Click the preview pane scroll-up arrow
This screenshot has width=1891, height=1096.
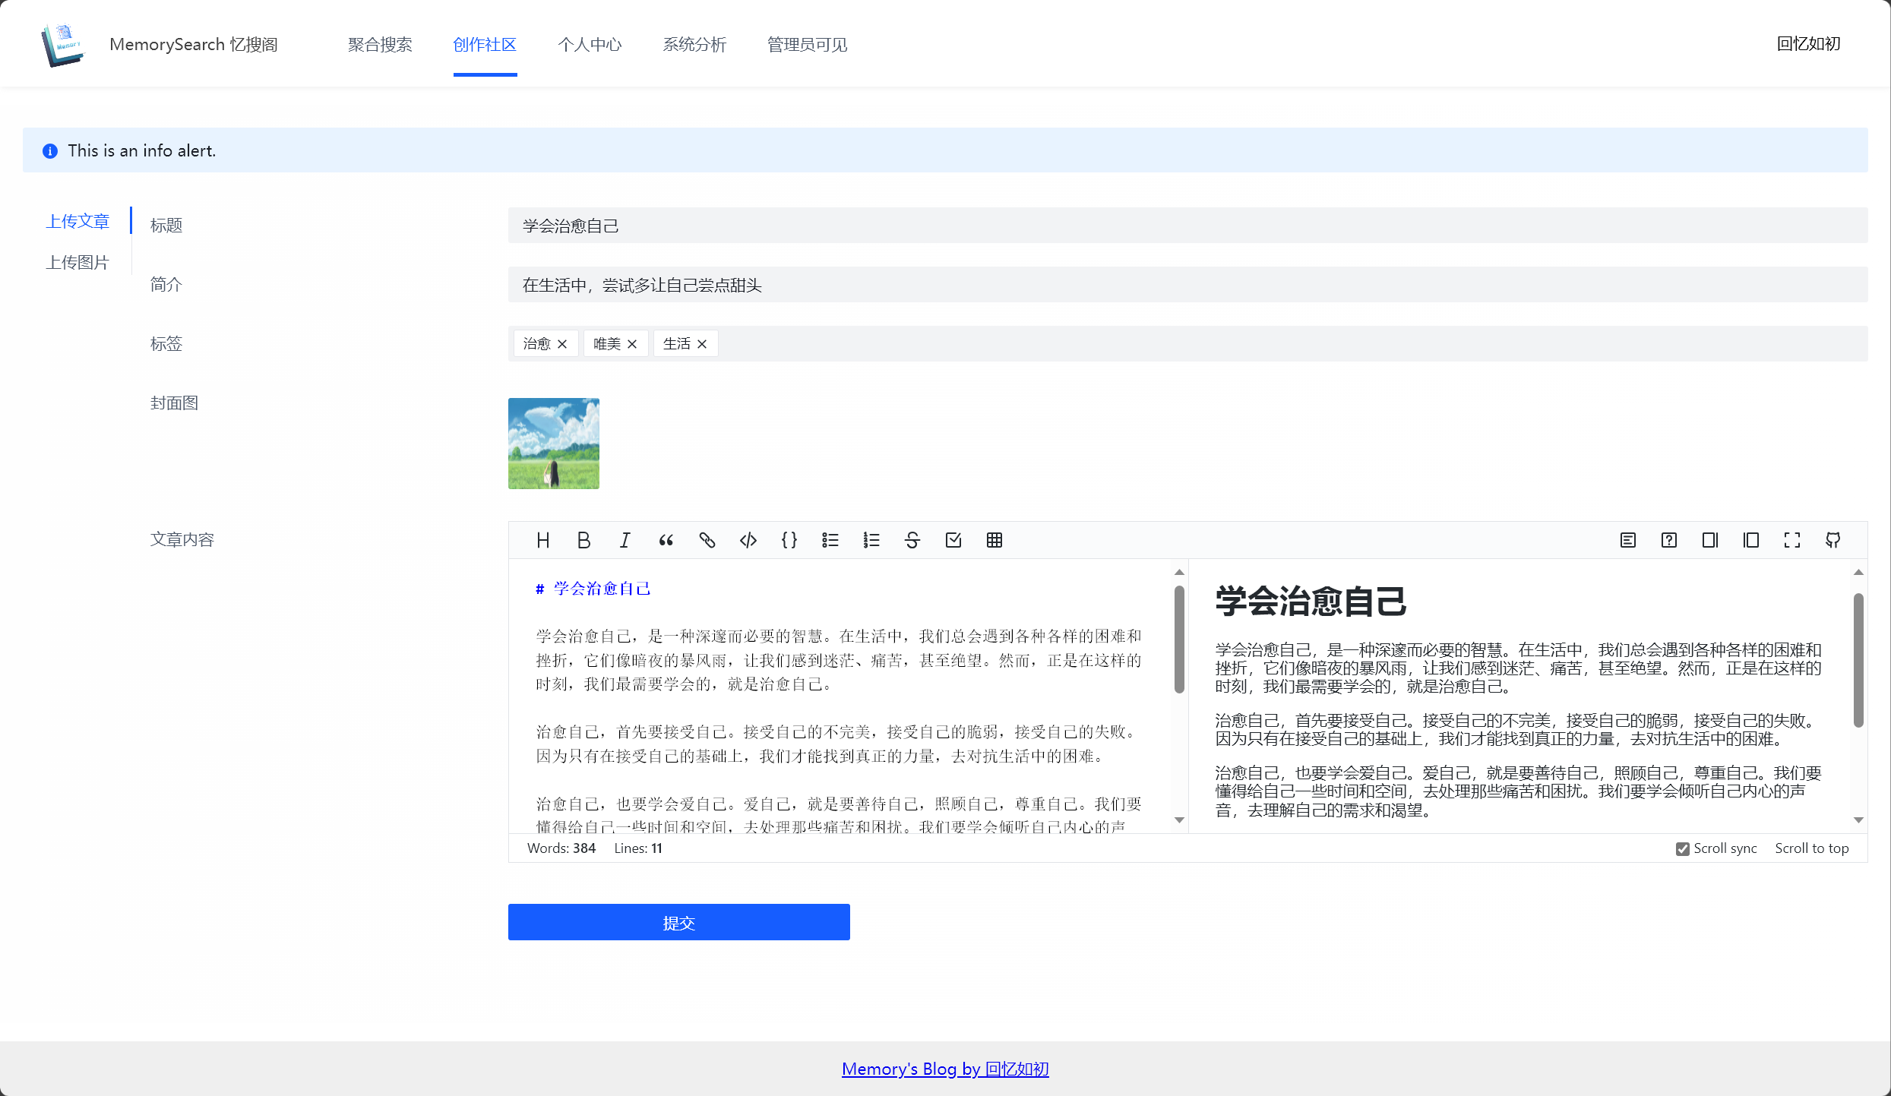point(1858,572)
